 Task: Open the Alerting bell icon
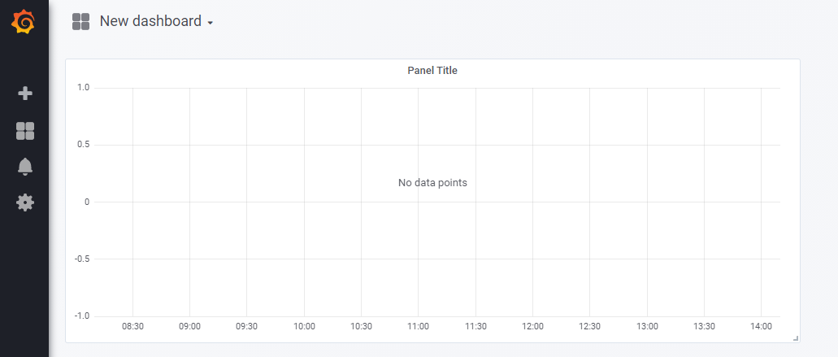[x=25, y=167]
